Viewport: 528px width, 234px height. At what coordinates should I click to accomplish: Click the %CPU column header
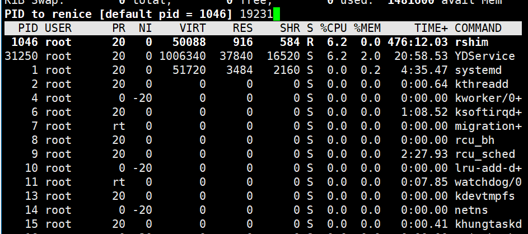pyautogui.click(x=333, y=28)
